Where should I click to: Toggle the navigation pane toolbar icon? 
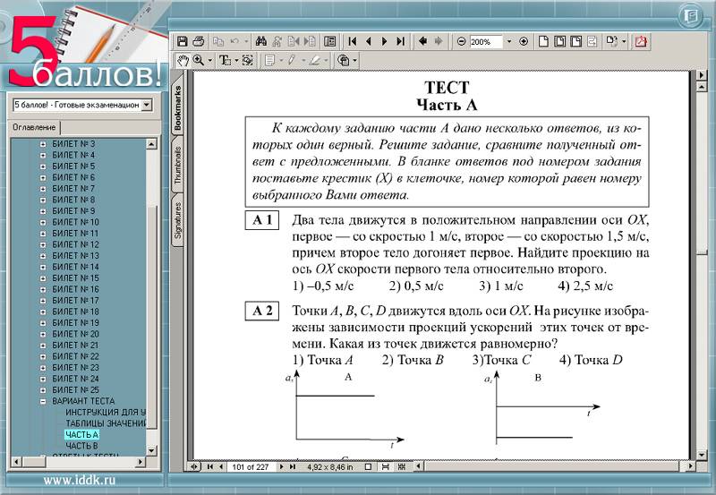pyautogui.click(x=329, y=41)
